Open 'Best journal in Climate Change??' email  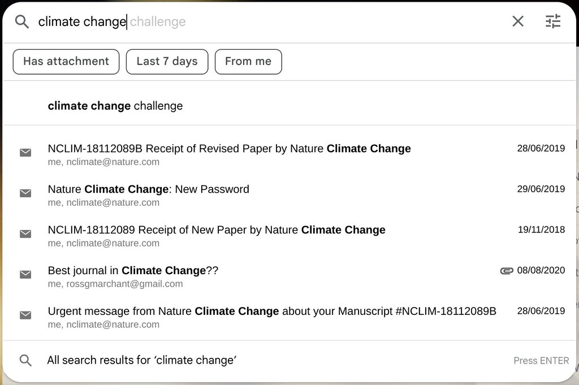point(289,276)
